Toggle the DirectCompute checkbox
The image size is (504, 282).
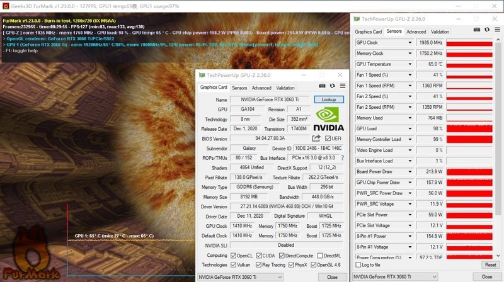282,256
